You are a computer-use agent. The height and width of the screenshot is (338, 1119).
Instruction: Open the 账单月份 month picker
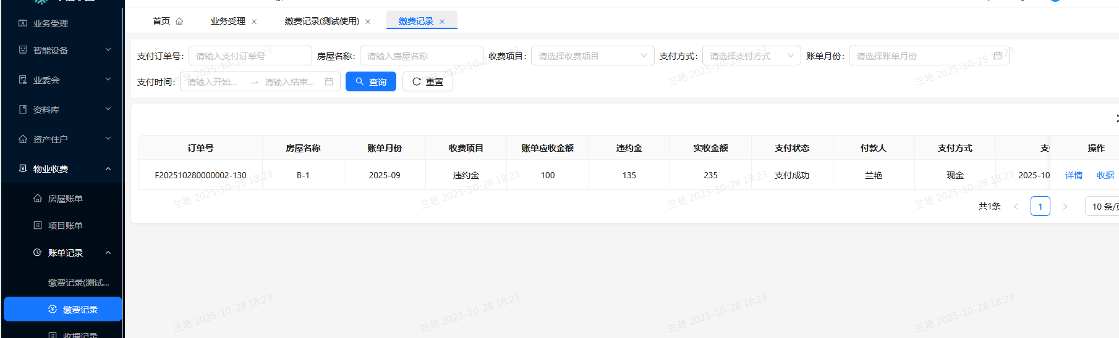pyautogui.click(x=929, y=56)
